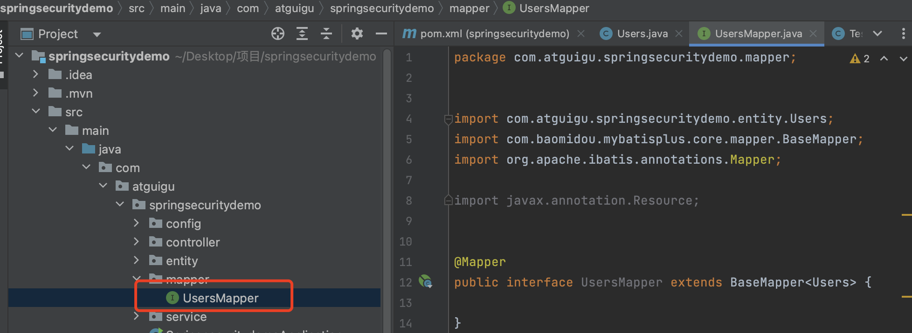Click the Expand All icon in Project panel
The width and height of the screenshot is (912, 333).
click(x=302, y=34)
